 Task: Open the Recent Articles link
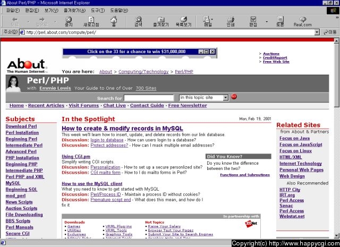(46, 105)
